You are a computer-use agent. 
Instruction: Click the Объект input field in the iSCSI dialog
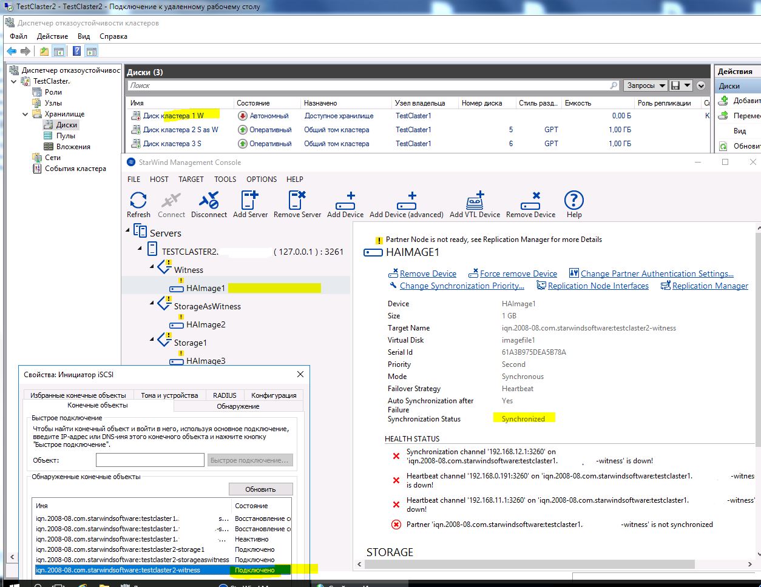pos(150,460)
